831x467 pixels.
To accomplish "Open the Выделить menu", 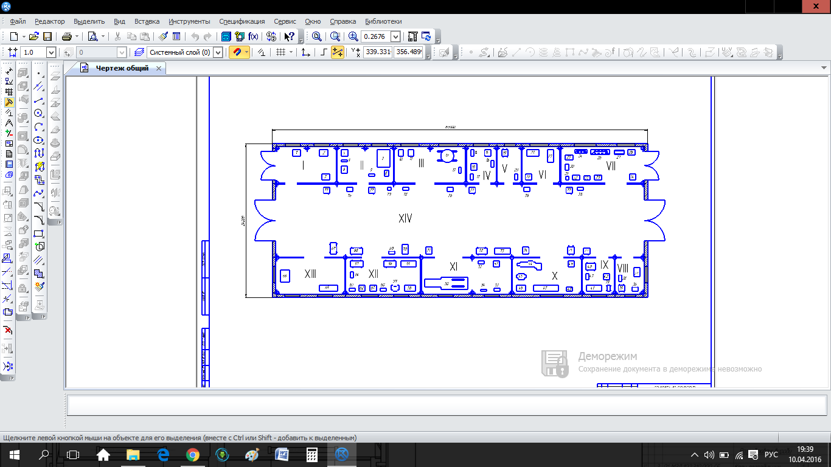I will [x=89, y=21].
